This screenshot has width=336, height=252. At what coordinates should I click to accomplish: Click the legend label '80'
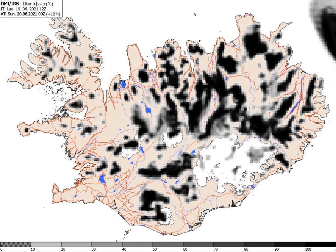point(246,249)
